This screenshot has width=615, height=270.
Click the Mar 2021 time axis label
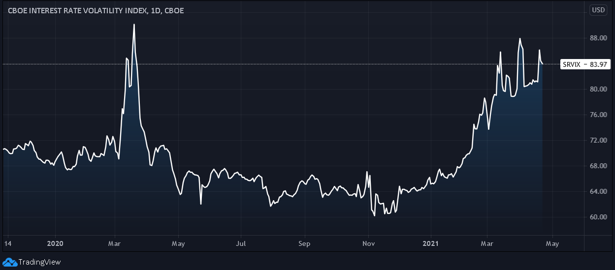pos(487,243)
